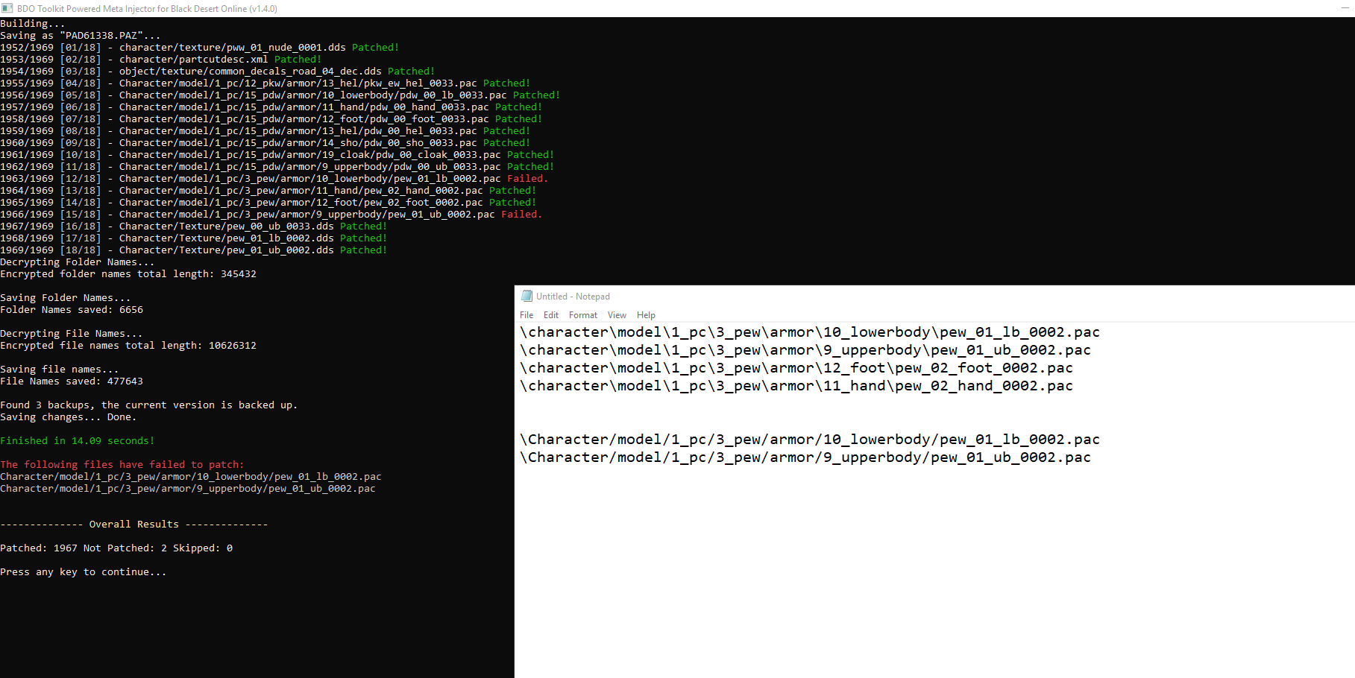Open Notepad's Format menu

[582, 315]
